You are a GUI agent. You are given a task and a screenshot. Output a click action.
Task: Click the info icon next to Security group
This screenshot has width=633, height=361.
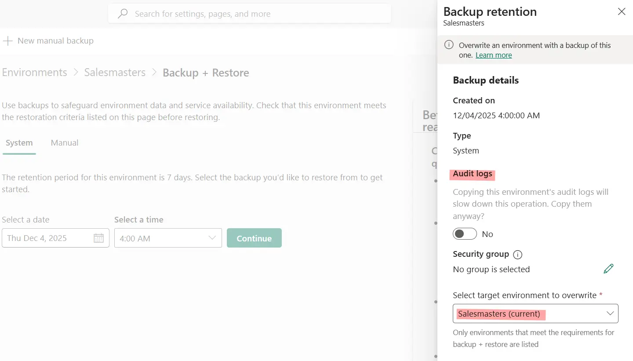[x=518, y=254]
